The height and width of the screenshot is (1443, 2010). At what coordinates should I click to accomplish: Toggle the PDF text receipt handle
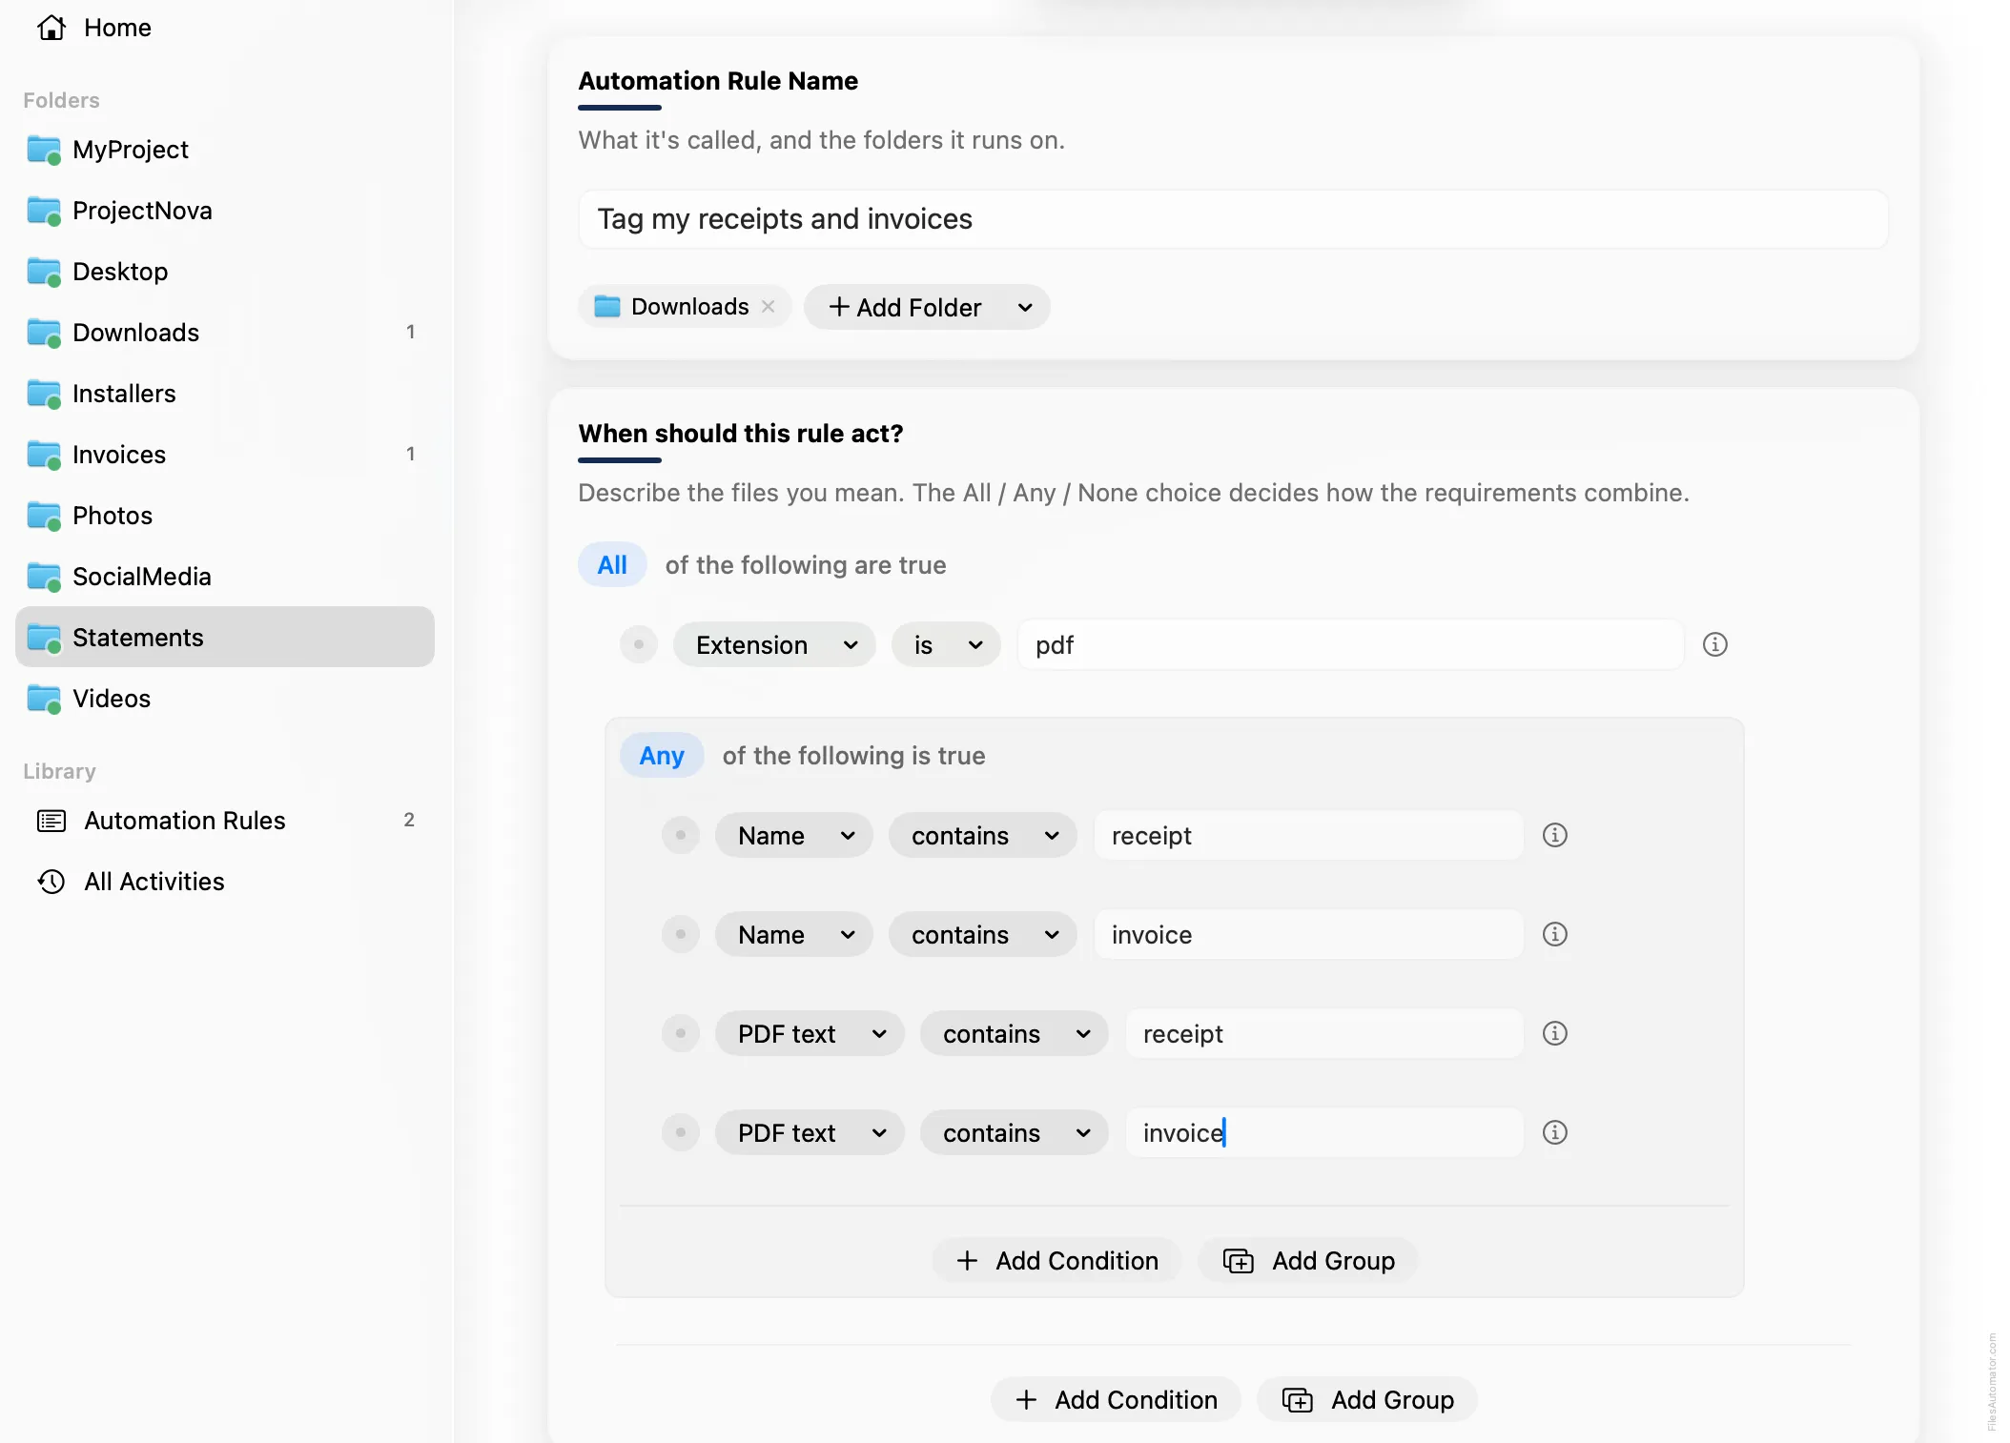[x=681, y=1034]
